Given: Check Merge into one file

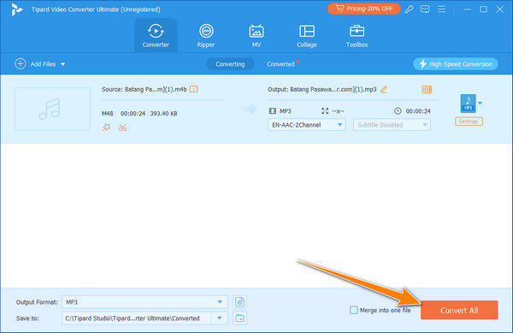Looking at the screenshot, I should click(x=354, y=310).
